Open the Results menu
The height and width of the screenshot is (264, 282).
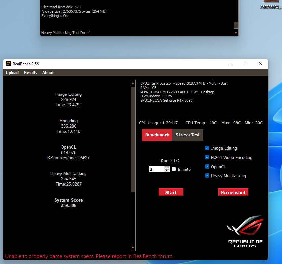click(x=30, y=73)
